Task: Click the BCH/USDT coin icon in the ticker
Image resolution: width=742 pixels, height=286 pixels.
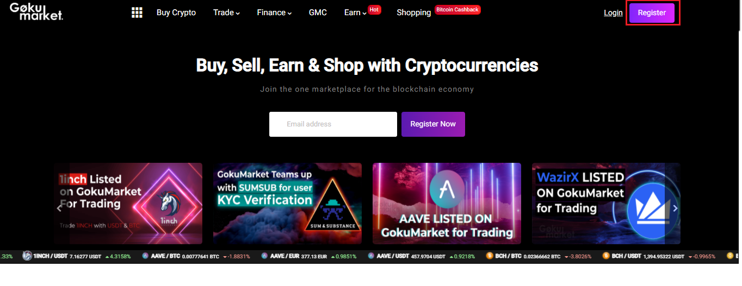Action: coord(606,256)
